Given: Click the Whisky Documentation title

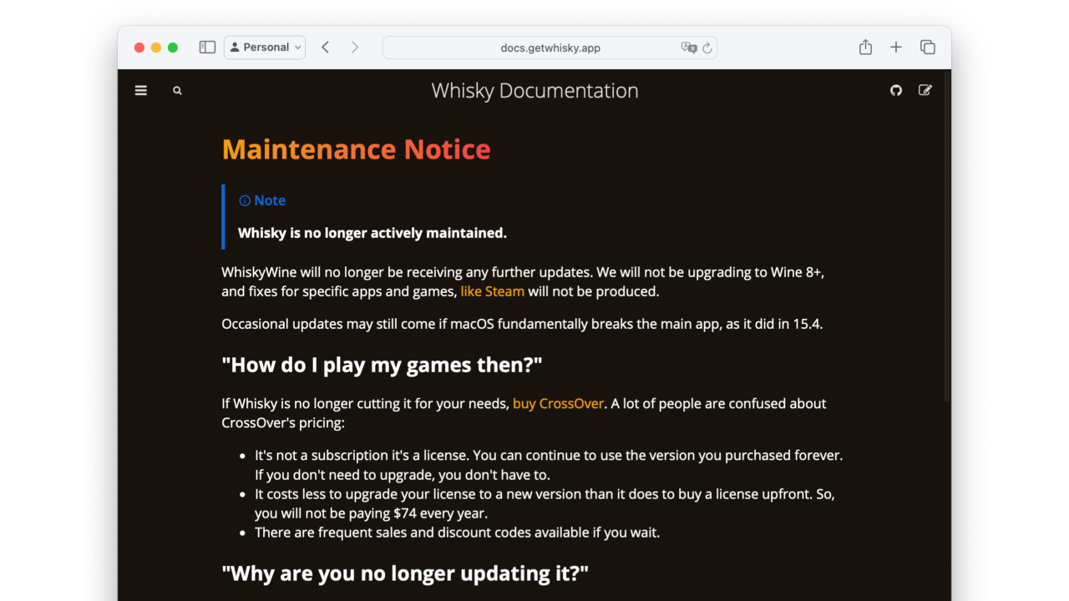Looking at the screenshot, I should 534,91.
